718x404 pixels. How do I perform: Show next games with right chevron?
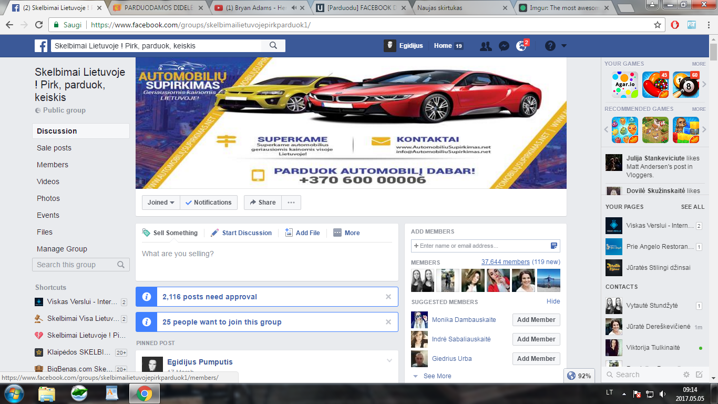(x=704, y=84)
